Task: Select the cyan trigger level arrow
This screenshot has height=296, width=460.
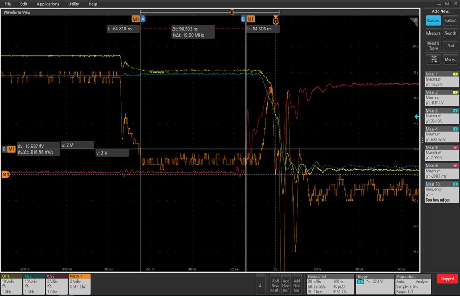Action: pyautogui.click(x=417, y=117)
